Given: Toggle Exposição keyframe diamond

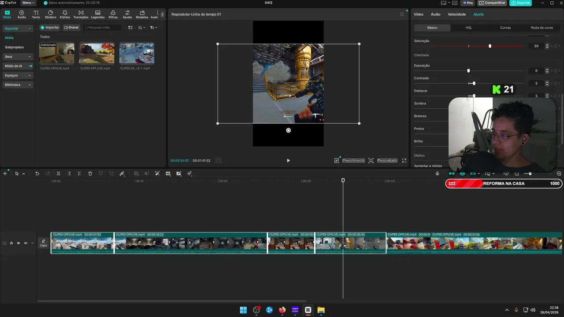Looking at the screenshot, I should (x=556, y=70).
